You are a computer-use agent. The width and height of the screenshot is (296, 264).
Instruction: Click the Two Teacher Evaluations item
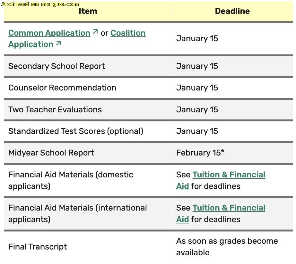(55, 110)
